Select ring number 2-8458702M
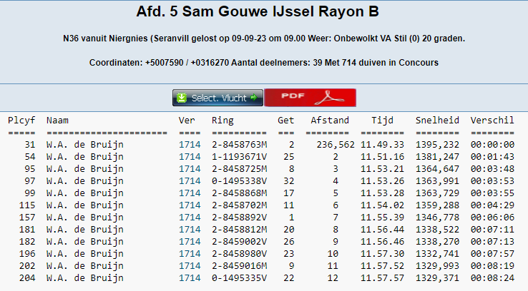This screenshot has width=528, height=291. (x=240, y=205)
